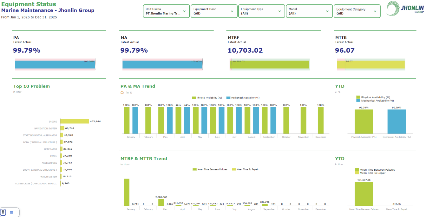Viewport: 426px width, 217px height.
Task: Select the Mean Time Between Failures trend legend swatch
Action: pos(194,169)
